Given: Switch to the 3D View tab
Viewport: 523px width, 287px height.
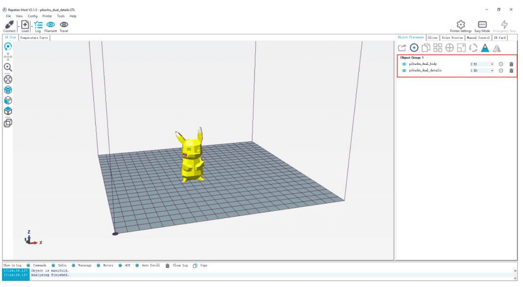Looking at the screenshot, I should [10, 38].
